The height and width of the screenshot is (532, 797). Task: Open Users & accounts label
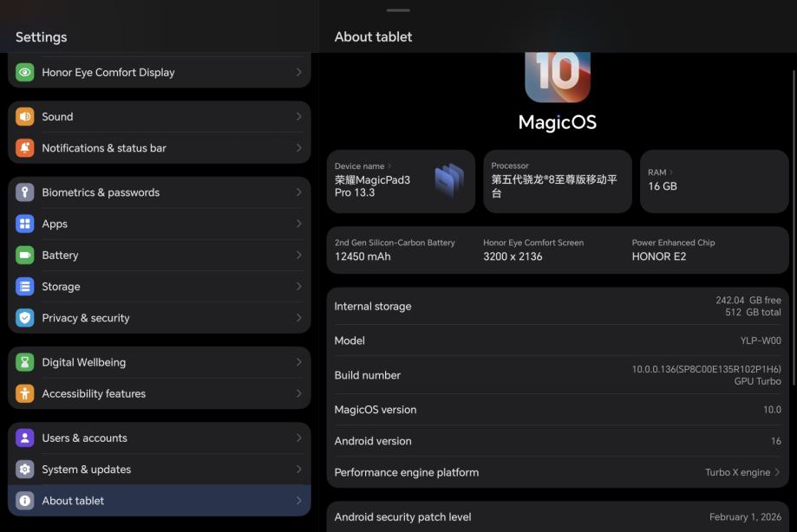click(x=84, y=438)
